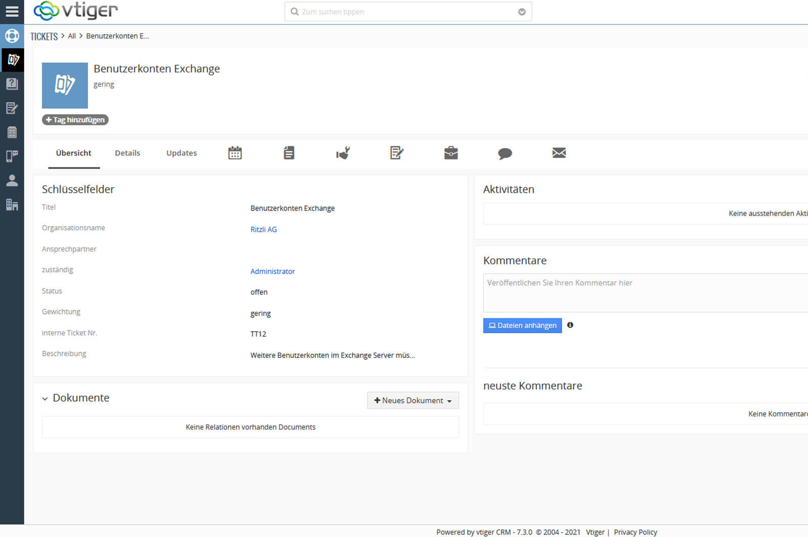The width and height of the screenshot is (808, 537).
Task: Open the Tickets module in sidebar
Action: [x=12, y=60]
